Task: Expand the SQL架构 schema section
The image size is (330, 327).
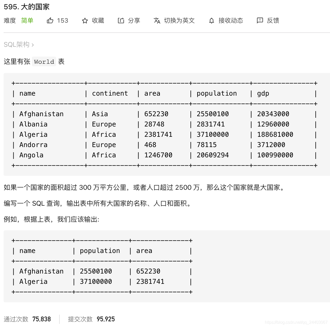Action: tap(19, 45)
